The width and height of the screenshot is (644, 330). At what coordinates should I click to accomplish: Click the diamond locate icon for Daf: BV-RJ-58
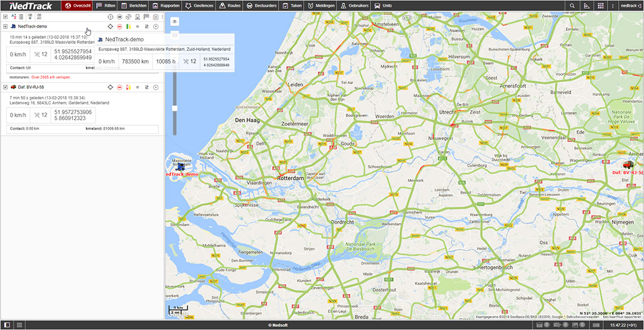110,87
